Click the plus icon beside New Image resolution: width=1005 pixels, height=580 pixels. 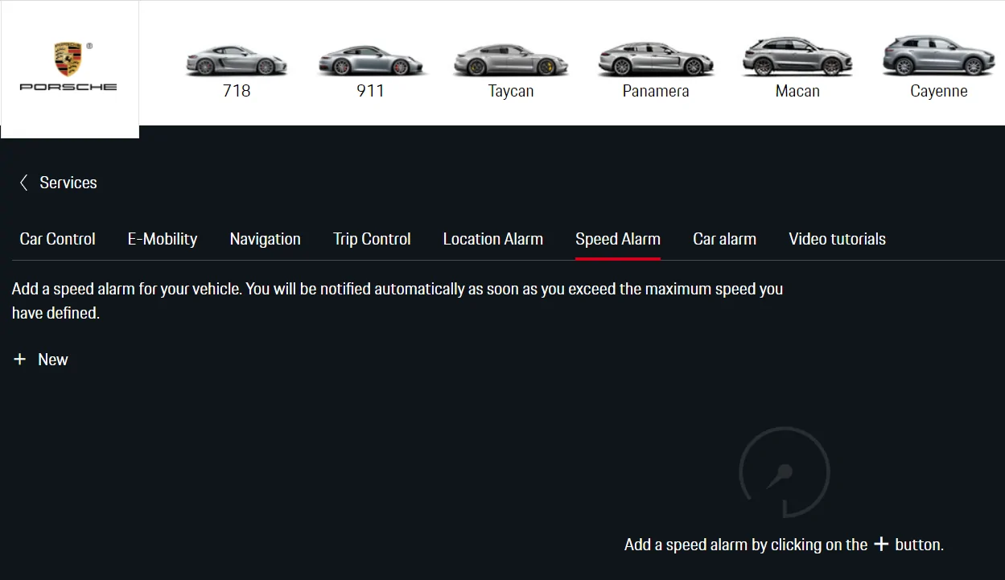(20, 360)
